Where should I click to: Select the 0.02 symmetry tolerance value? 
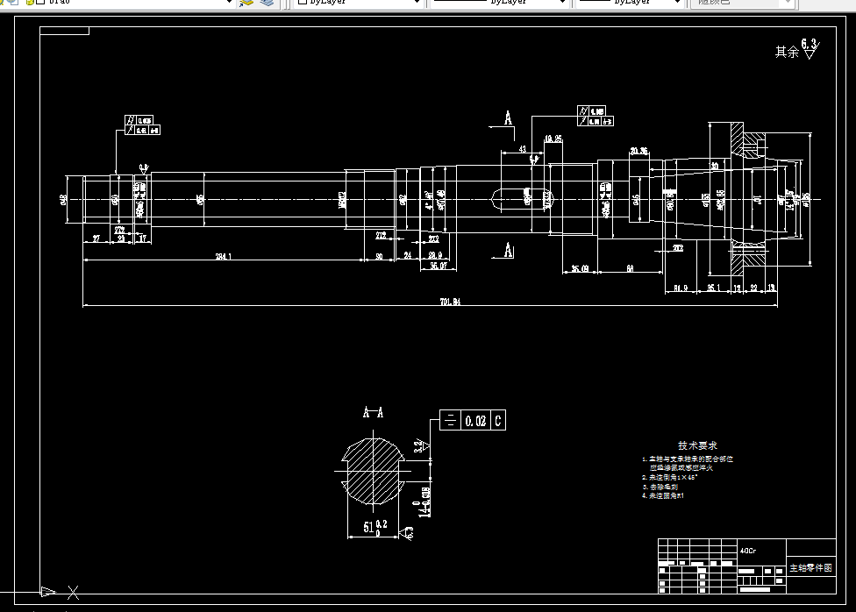[475, 421]
